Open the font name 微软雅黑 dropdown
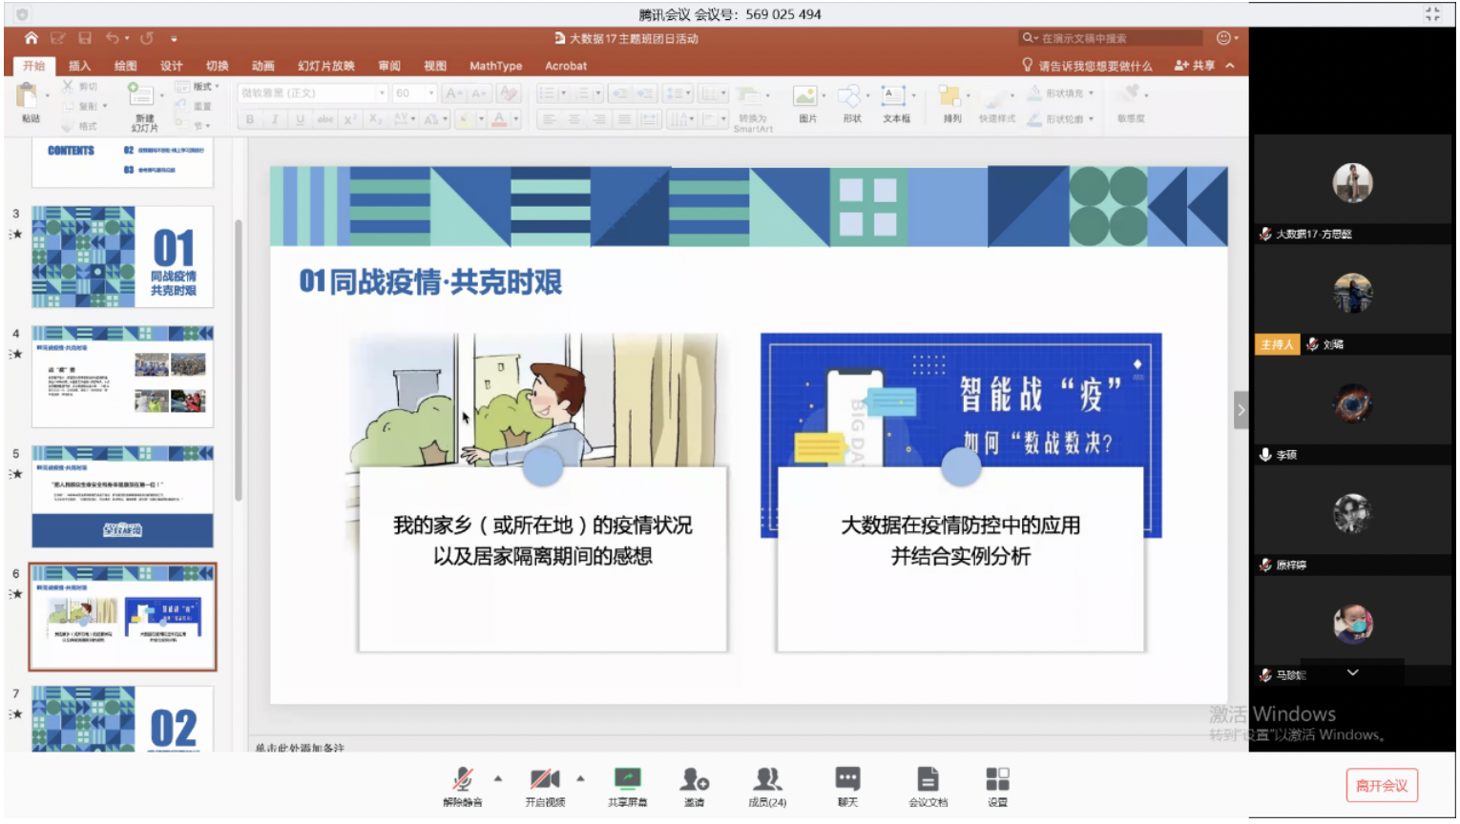 382,93
